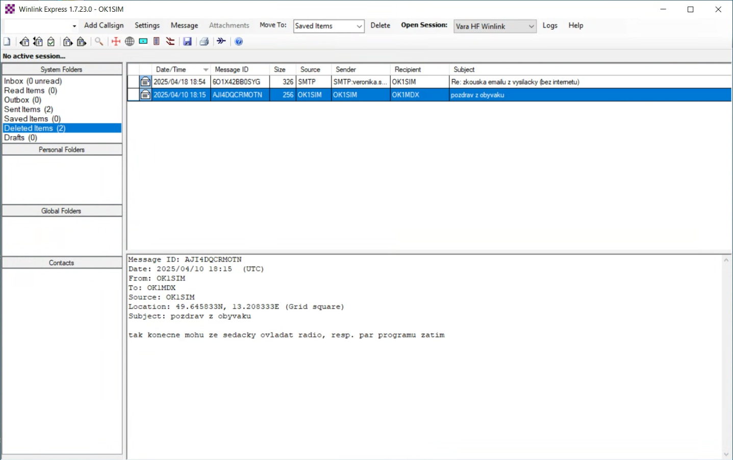Image resolution: width=733 pixels, height=460 pixels.
Task: Open the Logs menu
Action: click(x=550, y=25)
